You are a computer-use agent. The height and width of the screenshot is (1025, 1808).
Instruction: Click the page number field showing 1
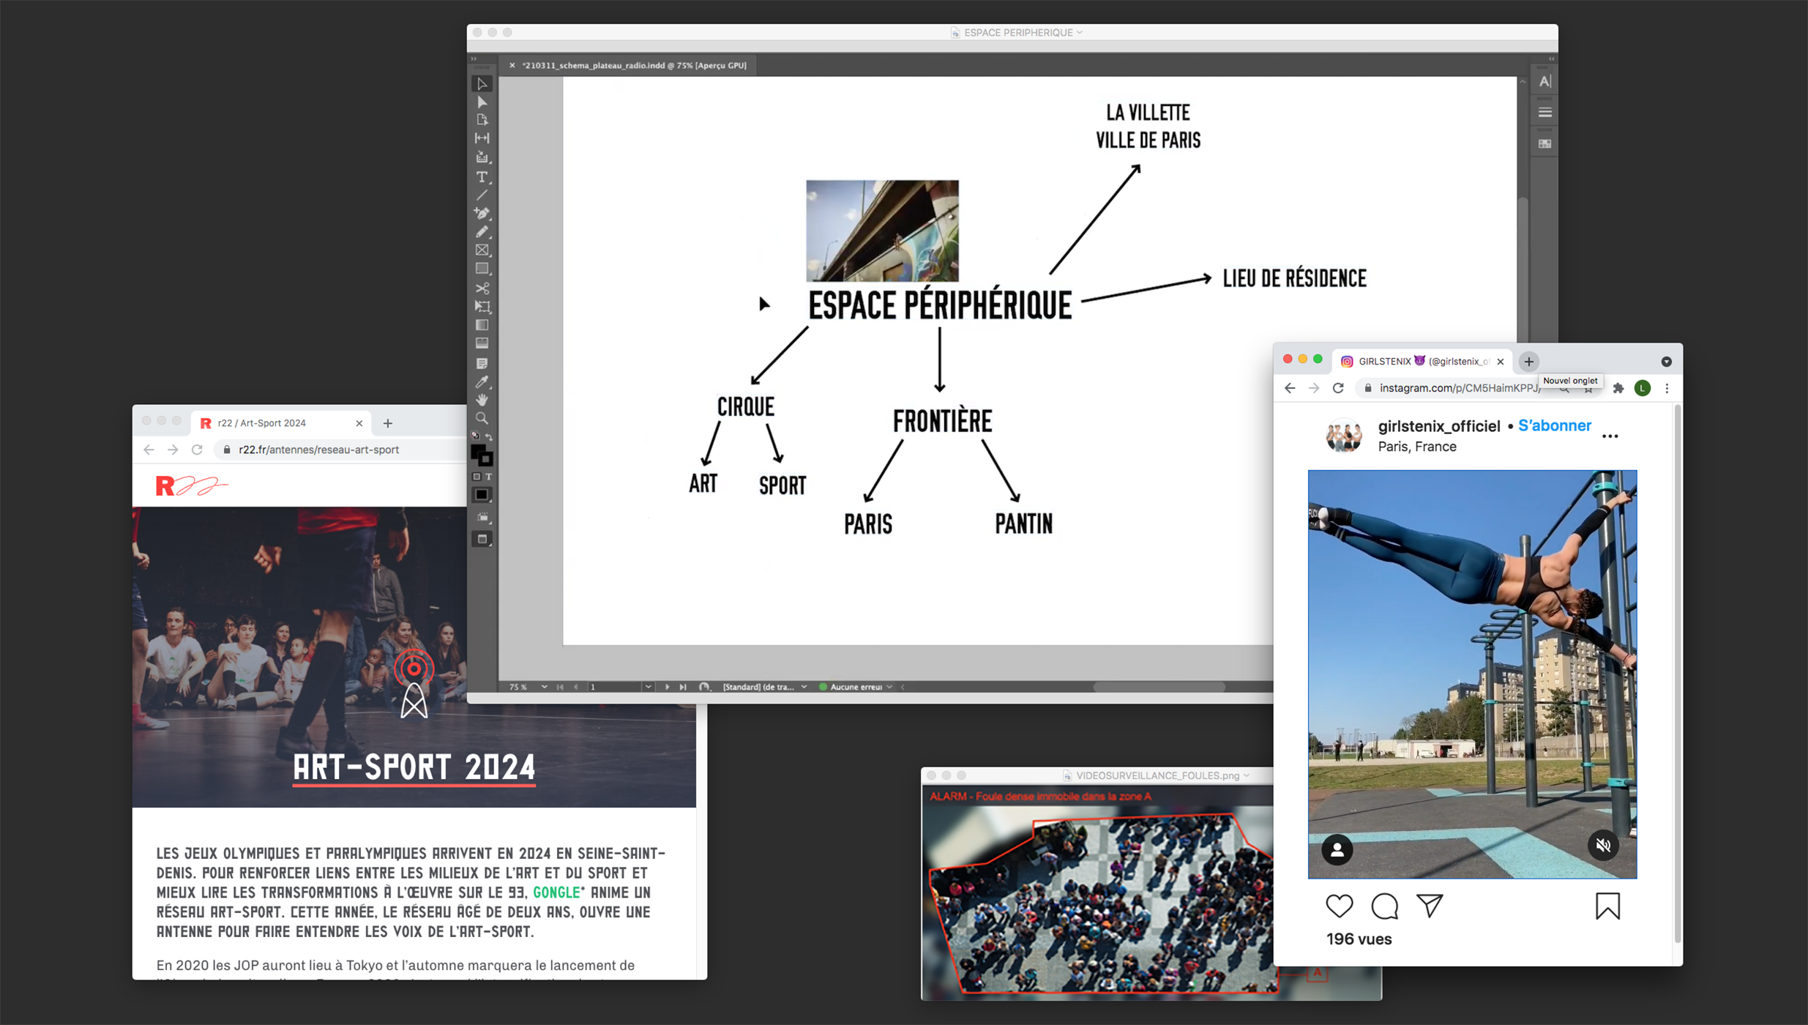pos(613,687)
